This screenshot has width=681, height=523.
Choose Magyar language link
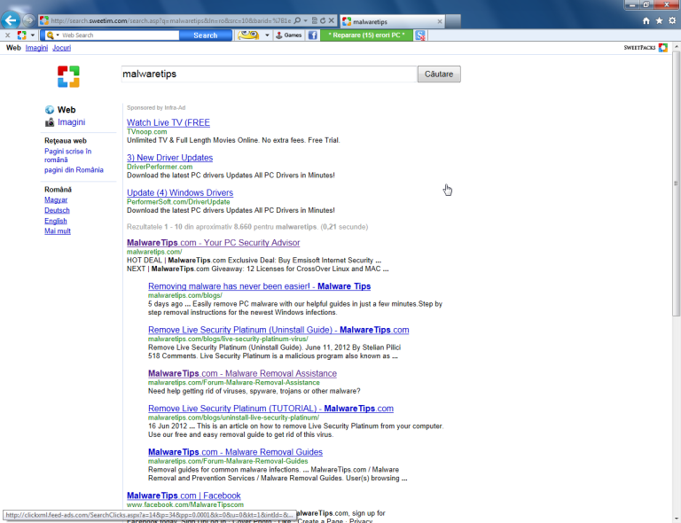pyautogui.click(x=56, y=199)
